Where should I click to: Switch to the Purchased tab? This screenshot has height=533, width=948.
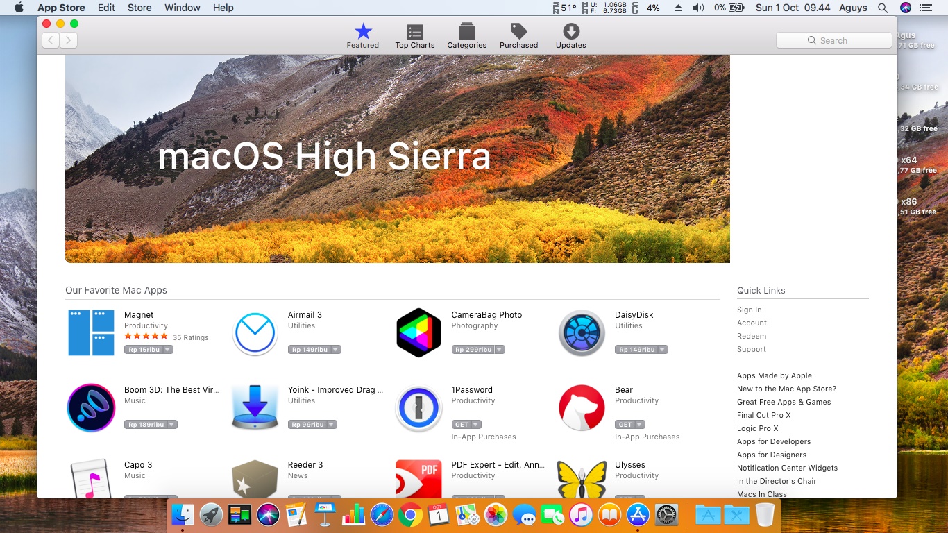tap(519, 36)
